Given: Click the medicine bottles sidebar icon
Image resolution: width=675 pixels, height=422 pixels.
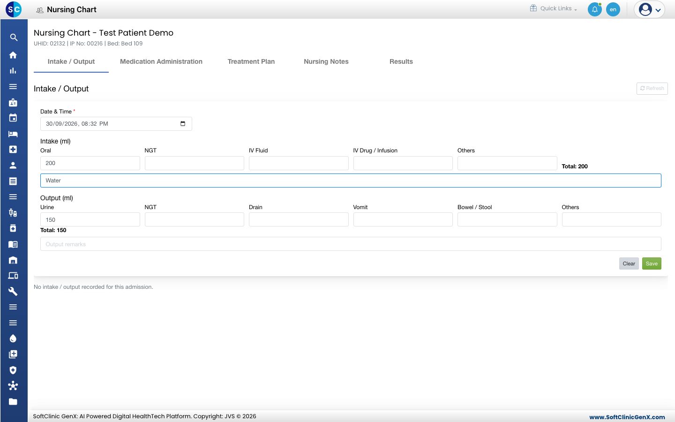Looking at the screenshot, I should click(13, 212).
